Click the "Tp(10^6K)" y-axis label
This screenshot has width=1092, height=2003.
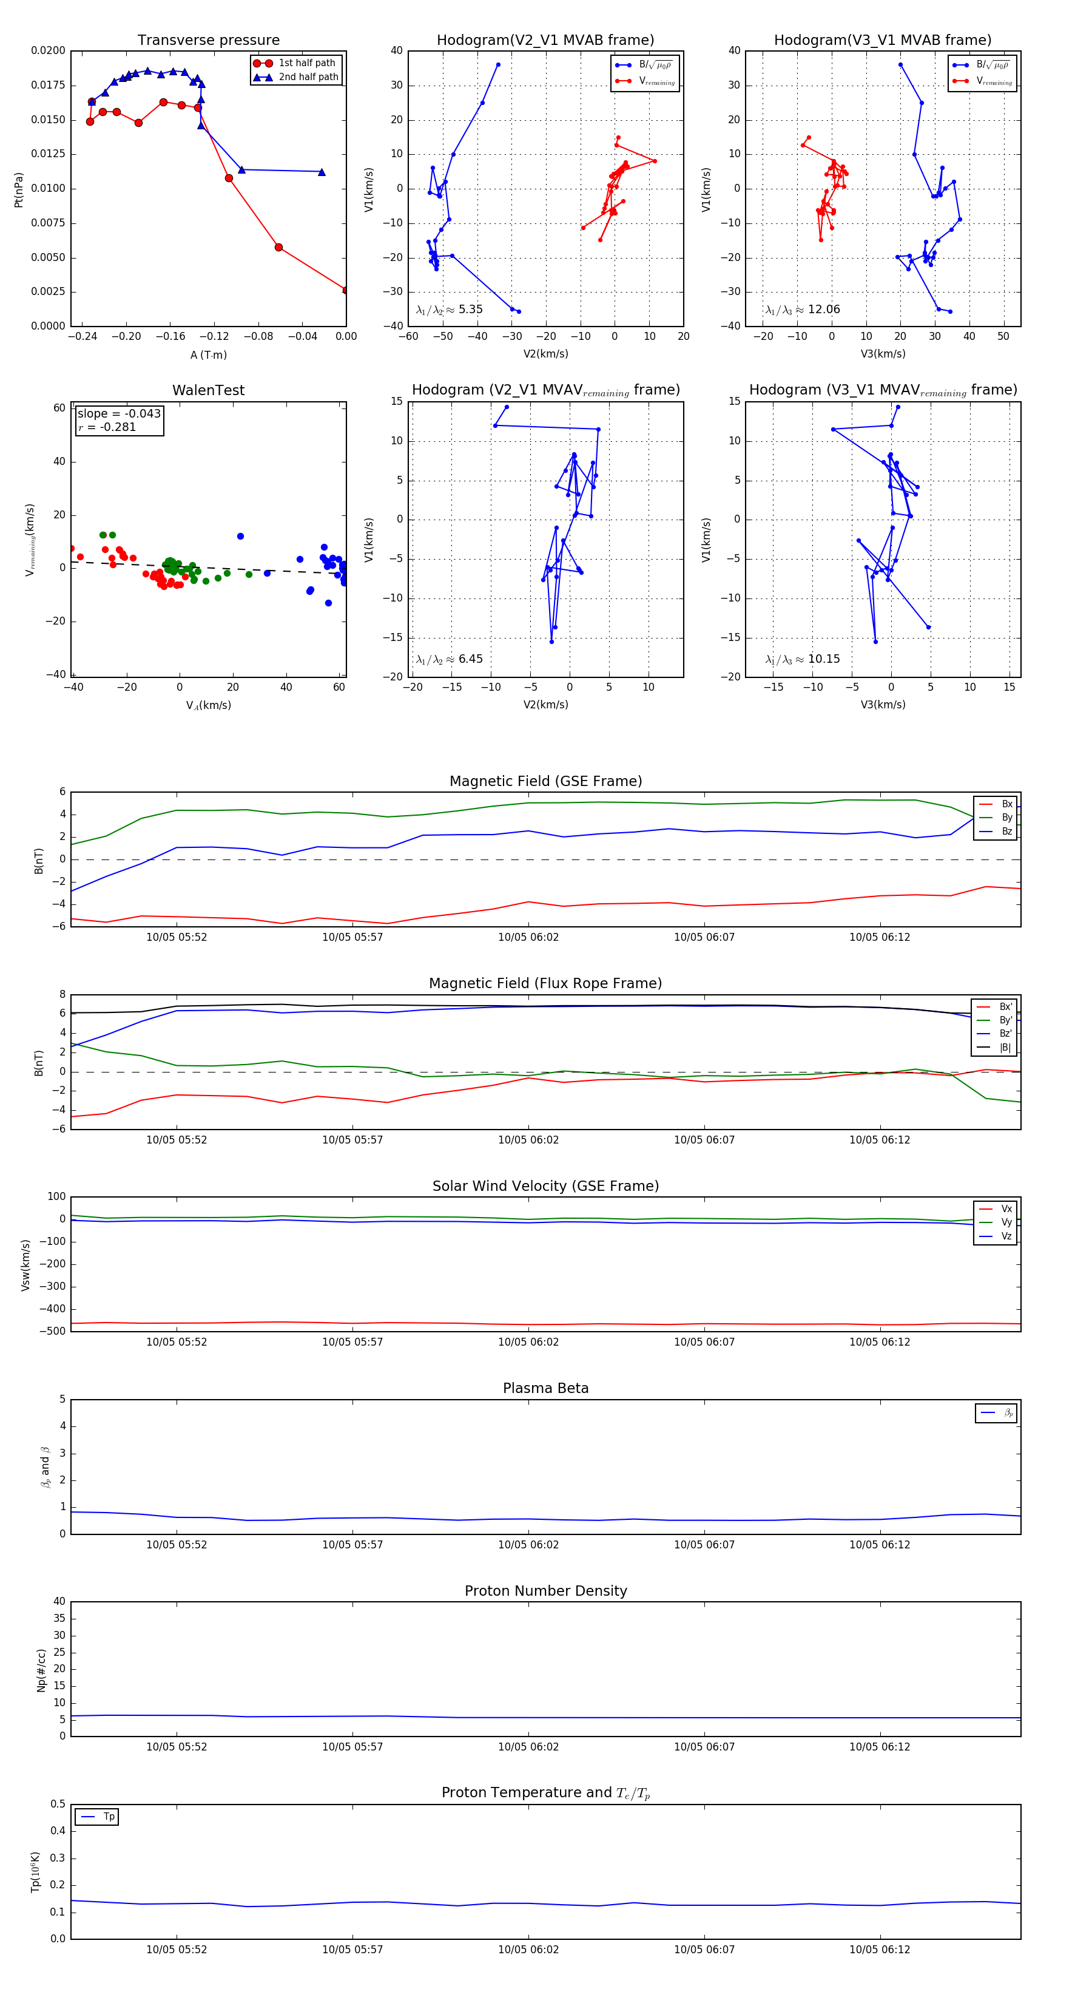tap(34, 1872)
